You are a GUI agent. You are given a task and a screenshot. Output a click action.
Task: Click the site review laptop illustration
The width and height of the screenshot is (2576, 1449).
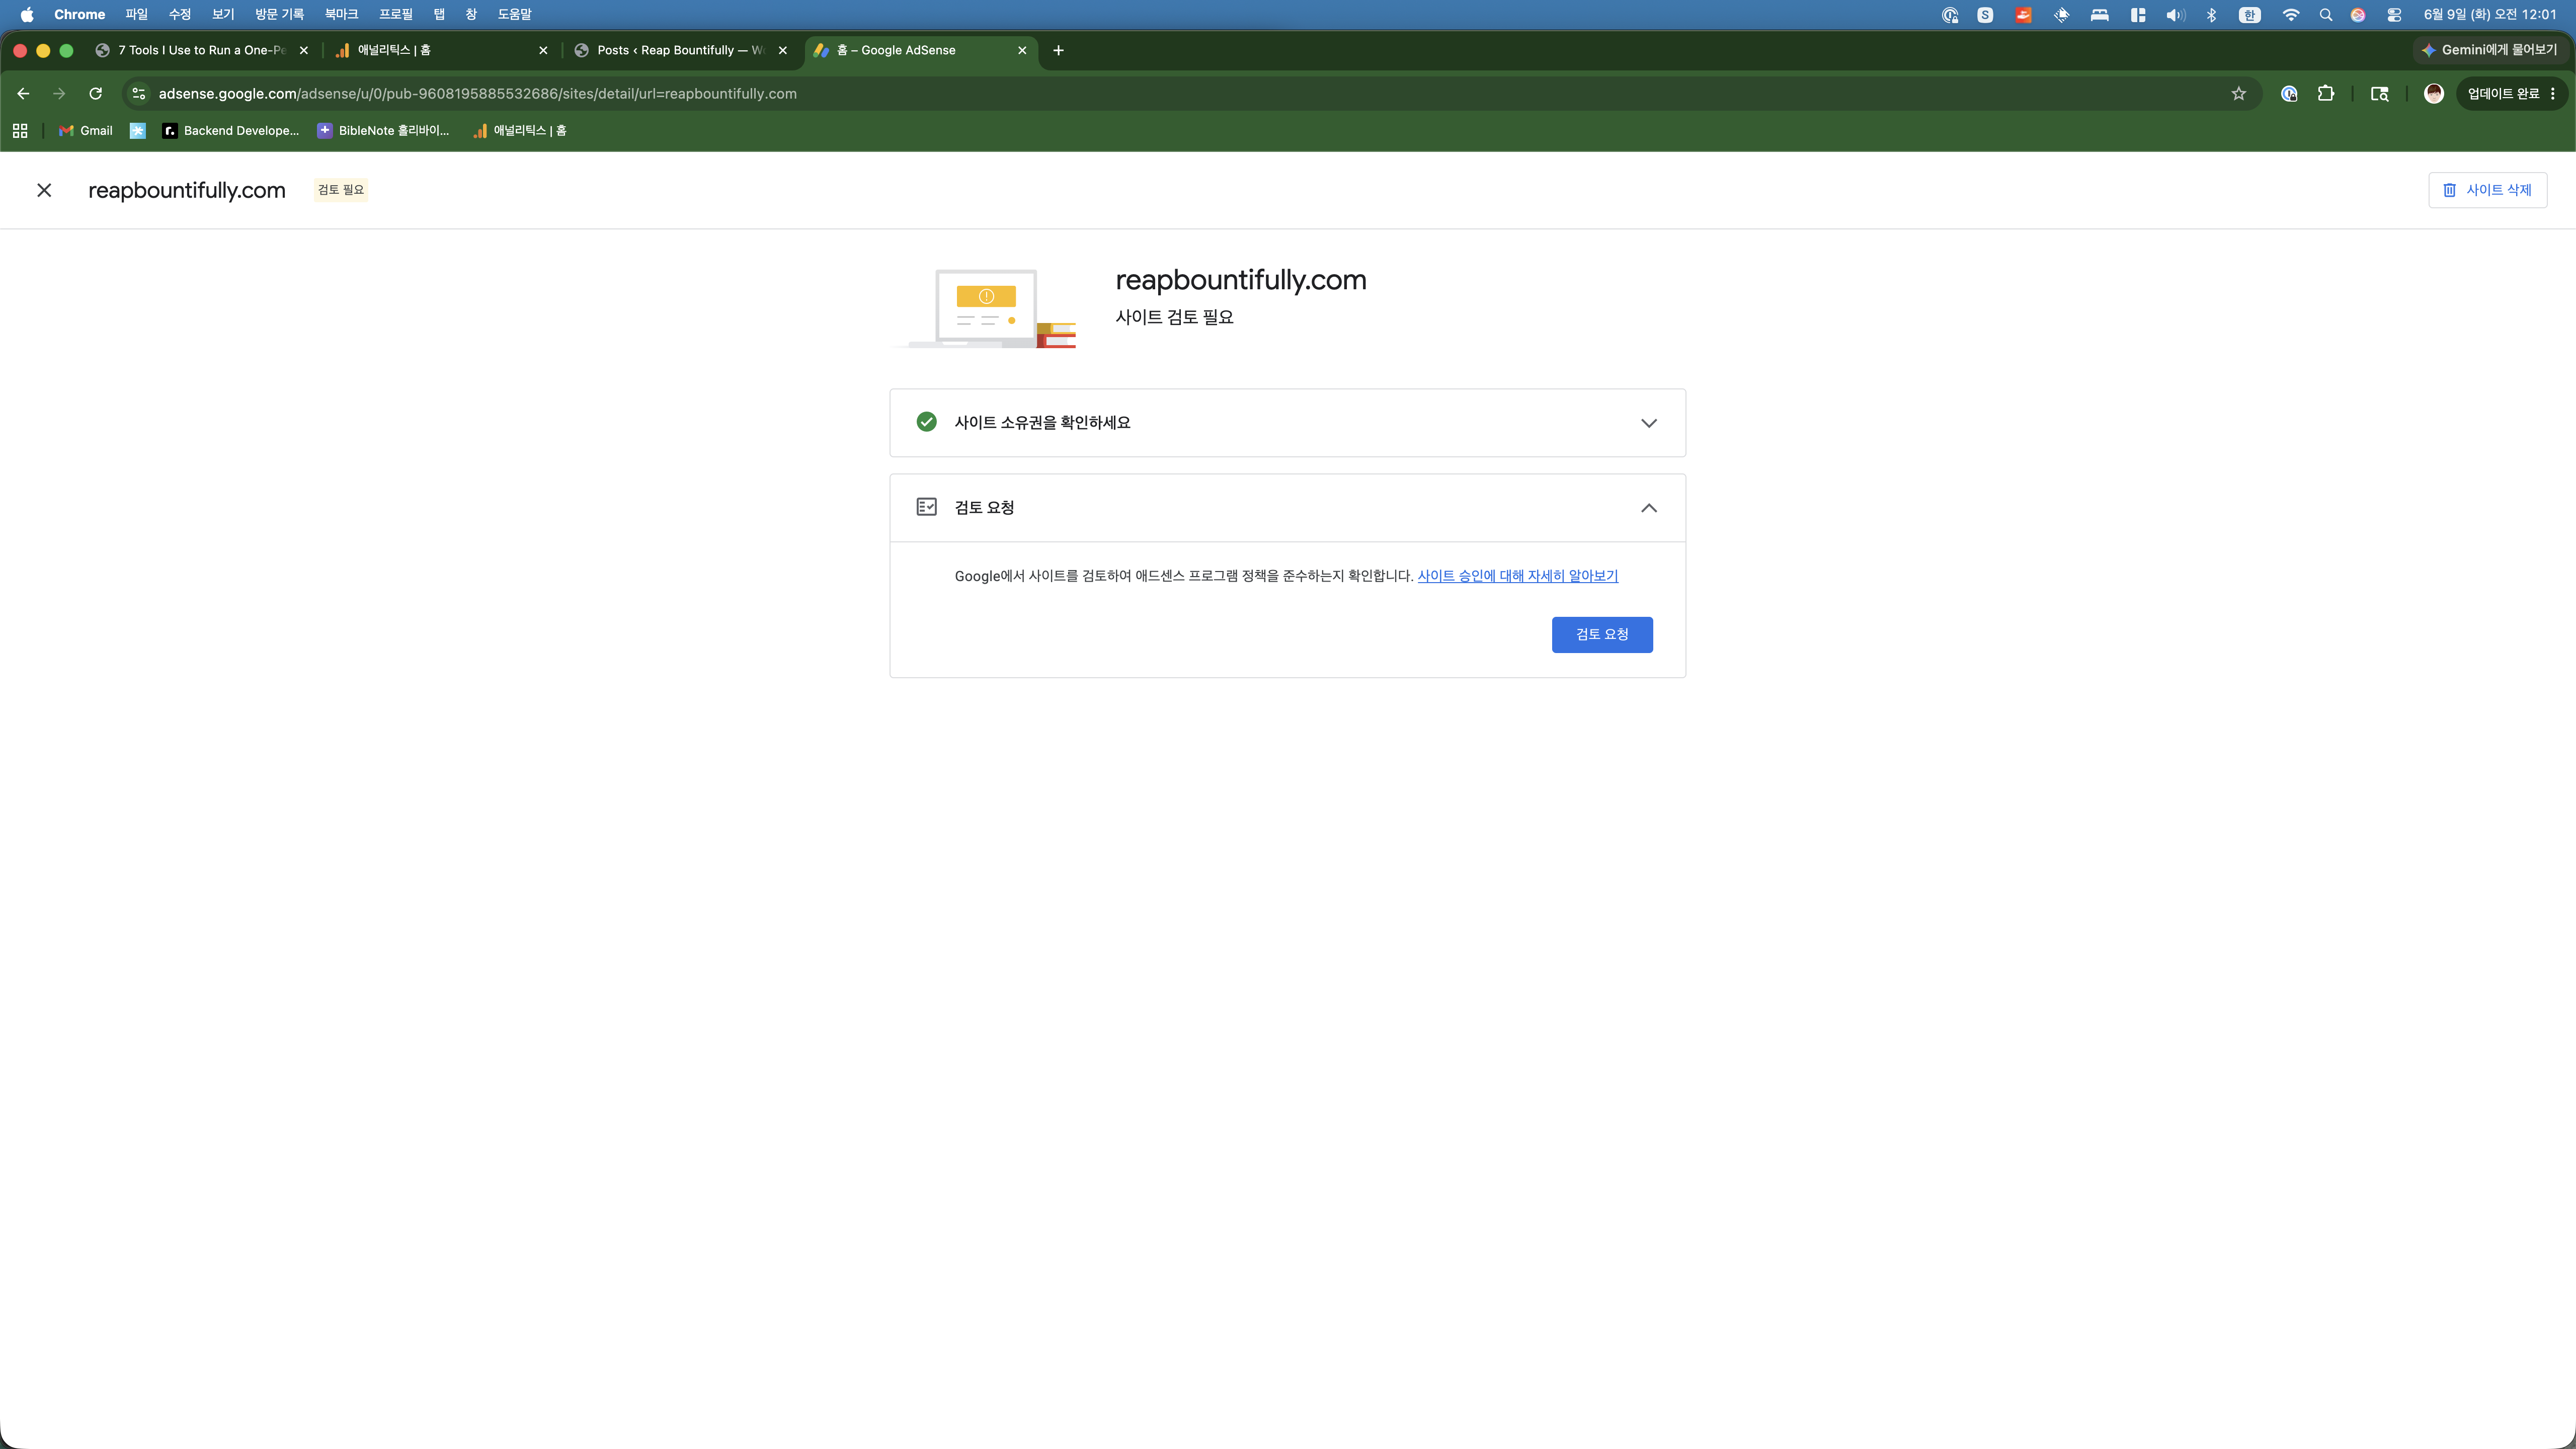click(x=985, y=308)
